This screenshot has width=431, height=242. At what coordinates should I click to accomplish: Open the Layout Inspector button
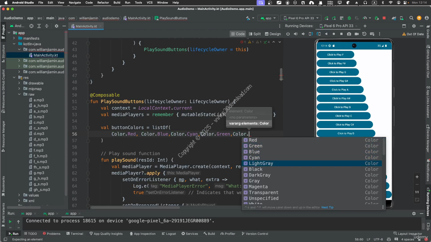pyautogui.click(x=407, y=234)
